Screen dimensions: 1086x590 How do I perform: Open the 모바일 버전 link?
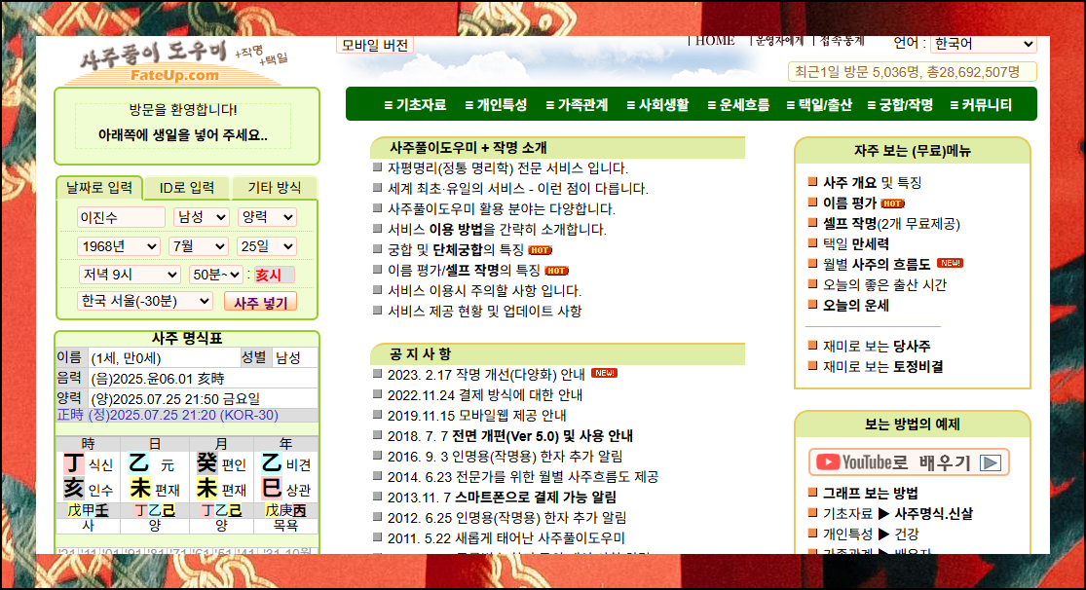tap(375, 45)
